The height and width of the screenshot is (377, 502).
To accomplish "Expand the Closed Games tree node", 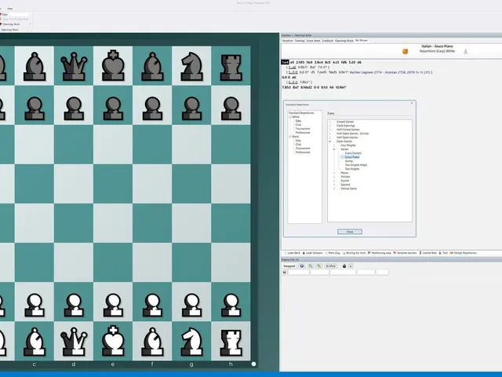I will tap(330, 122).
